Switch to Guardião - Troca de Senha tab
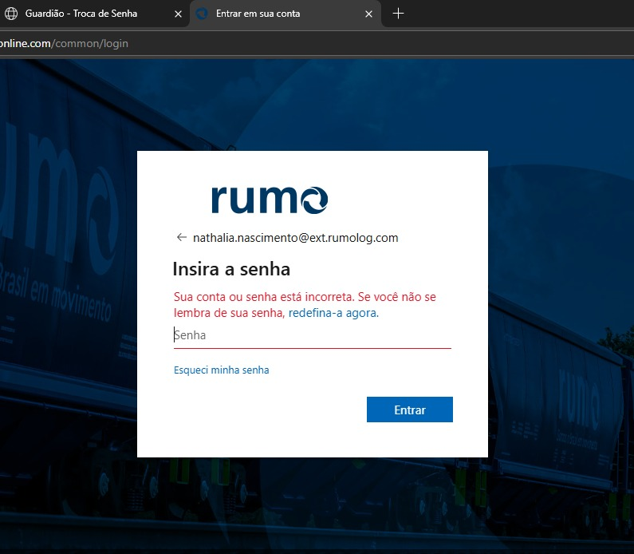634x554 pixels. 93,14
